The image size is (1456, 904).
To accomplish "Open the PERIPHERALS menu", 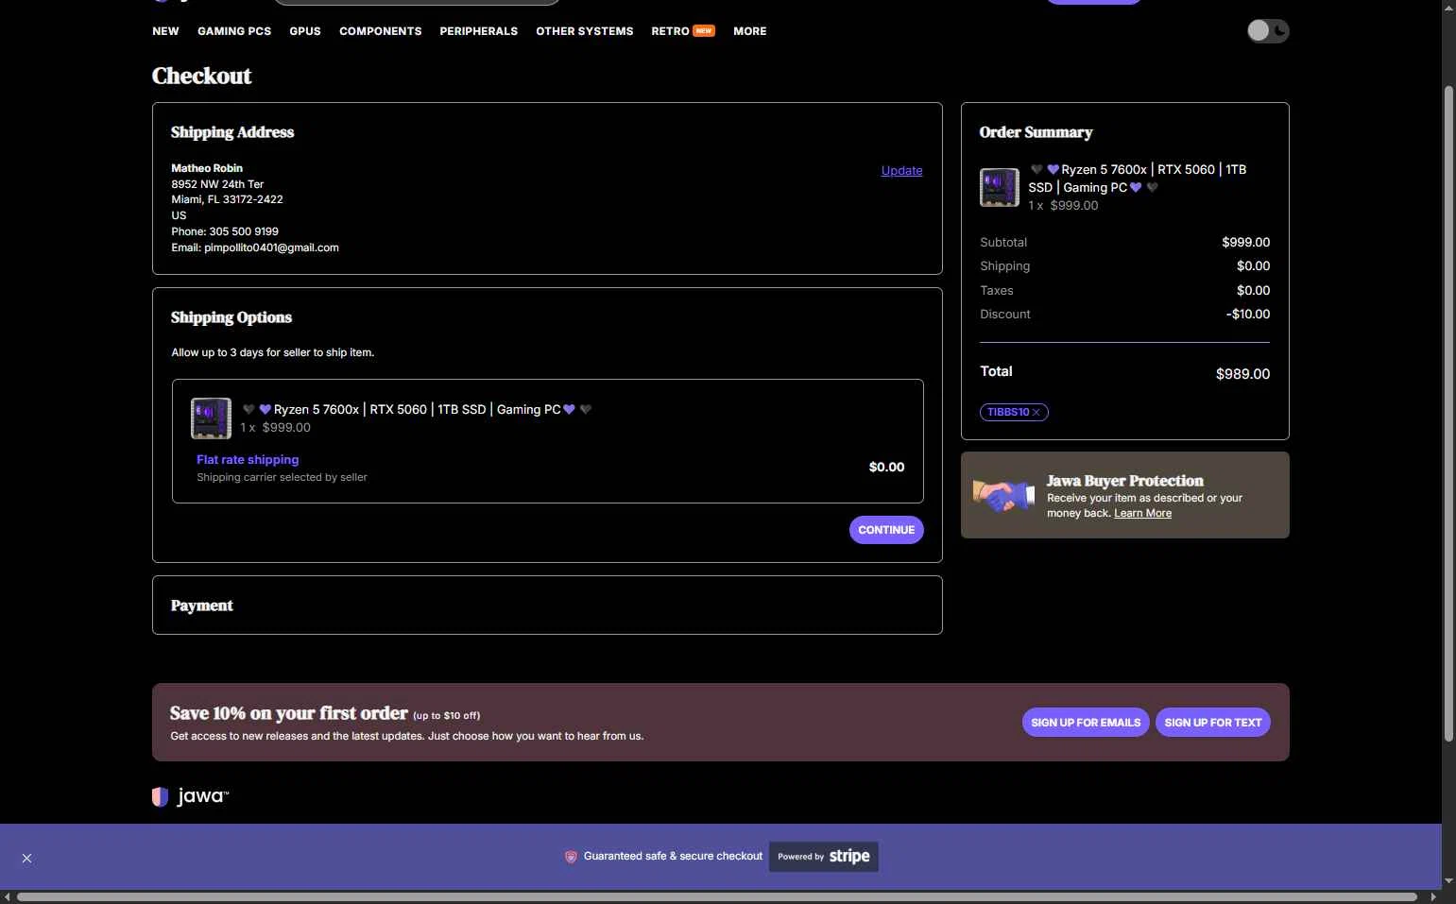I will pos(479,31).
